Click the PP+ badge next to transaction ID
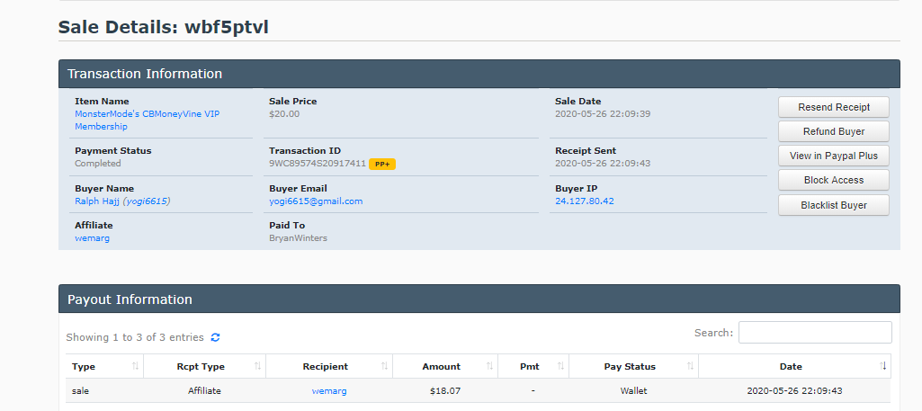This screenshot has height=411, width=922. (382, 164)
